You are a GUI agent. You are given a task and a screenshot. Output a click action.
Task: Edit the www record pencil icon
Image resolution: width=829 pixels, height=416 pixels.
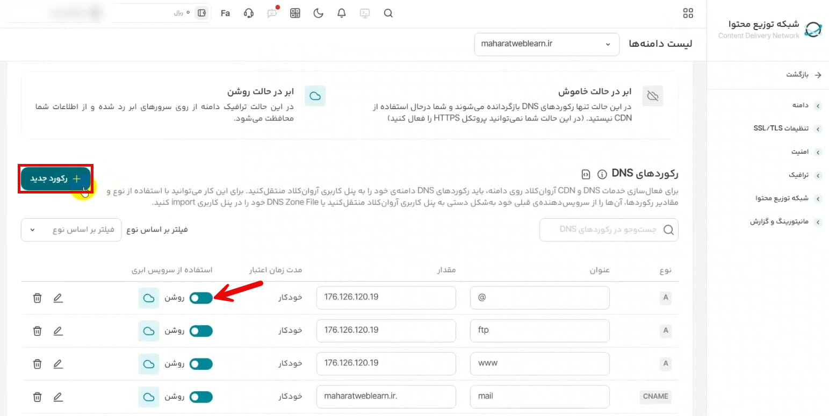(x=58, y=364)
